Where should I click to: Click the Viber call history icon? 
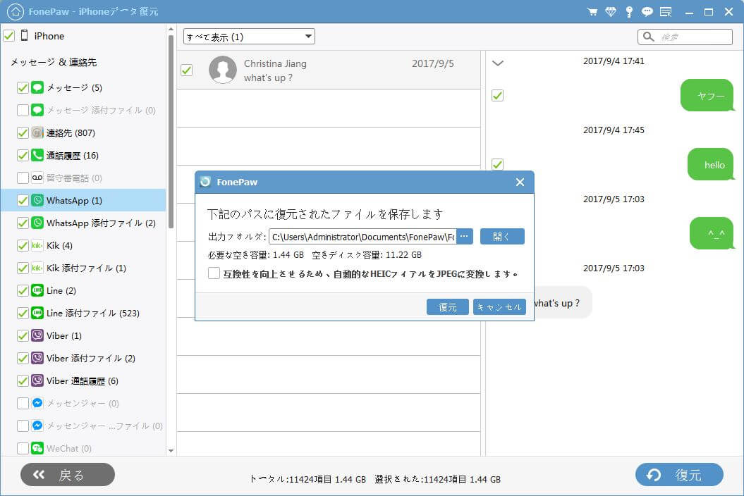37,380
